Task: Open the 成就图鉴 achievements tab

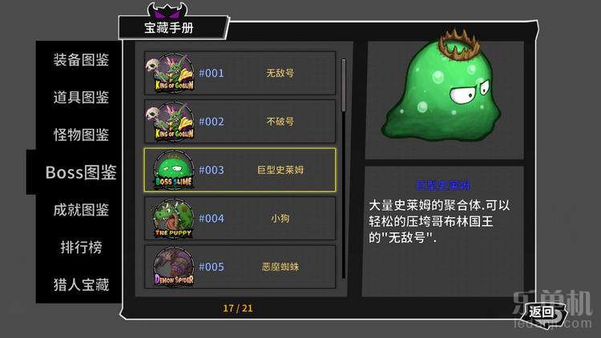Action: (x=81, y=210)
